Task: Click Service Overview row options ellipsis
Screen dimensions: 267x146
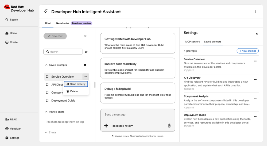Action: pos(86,77)
